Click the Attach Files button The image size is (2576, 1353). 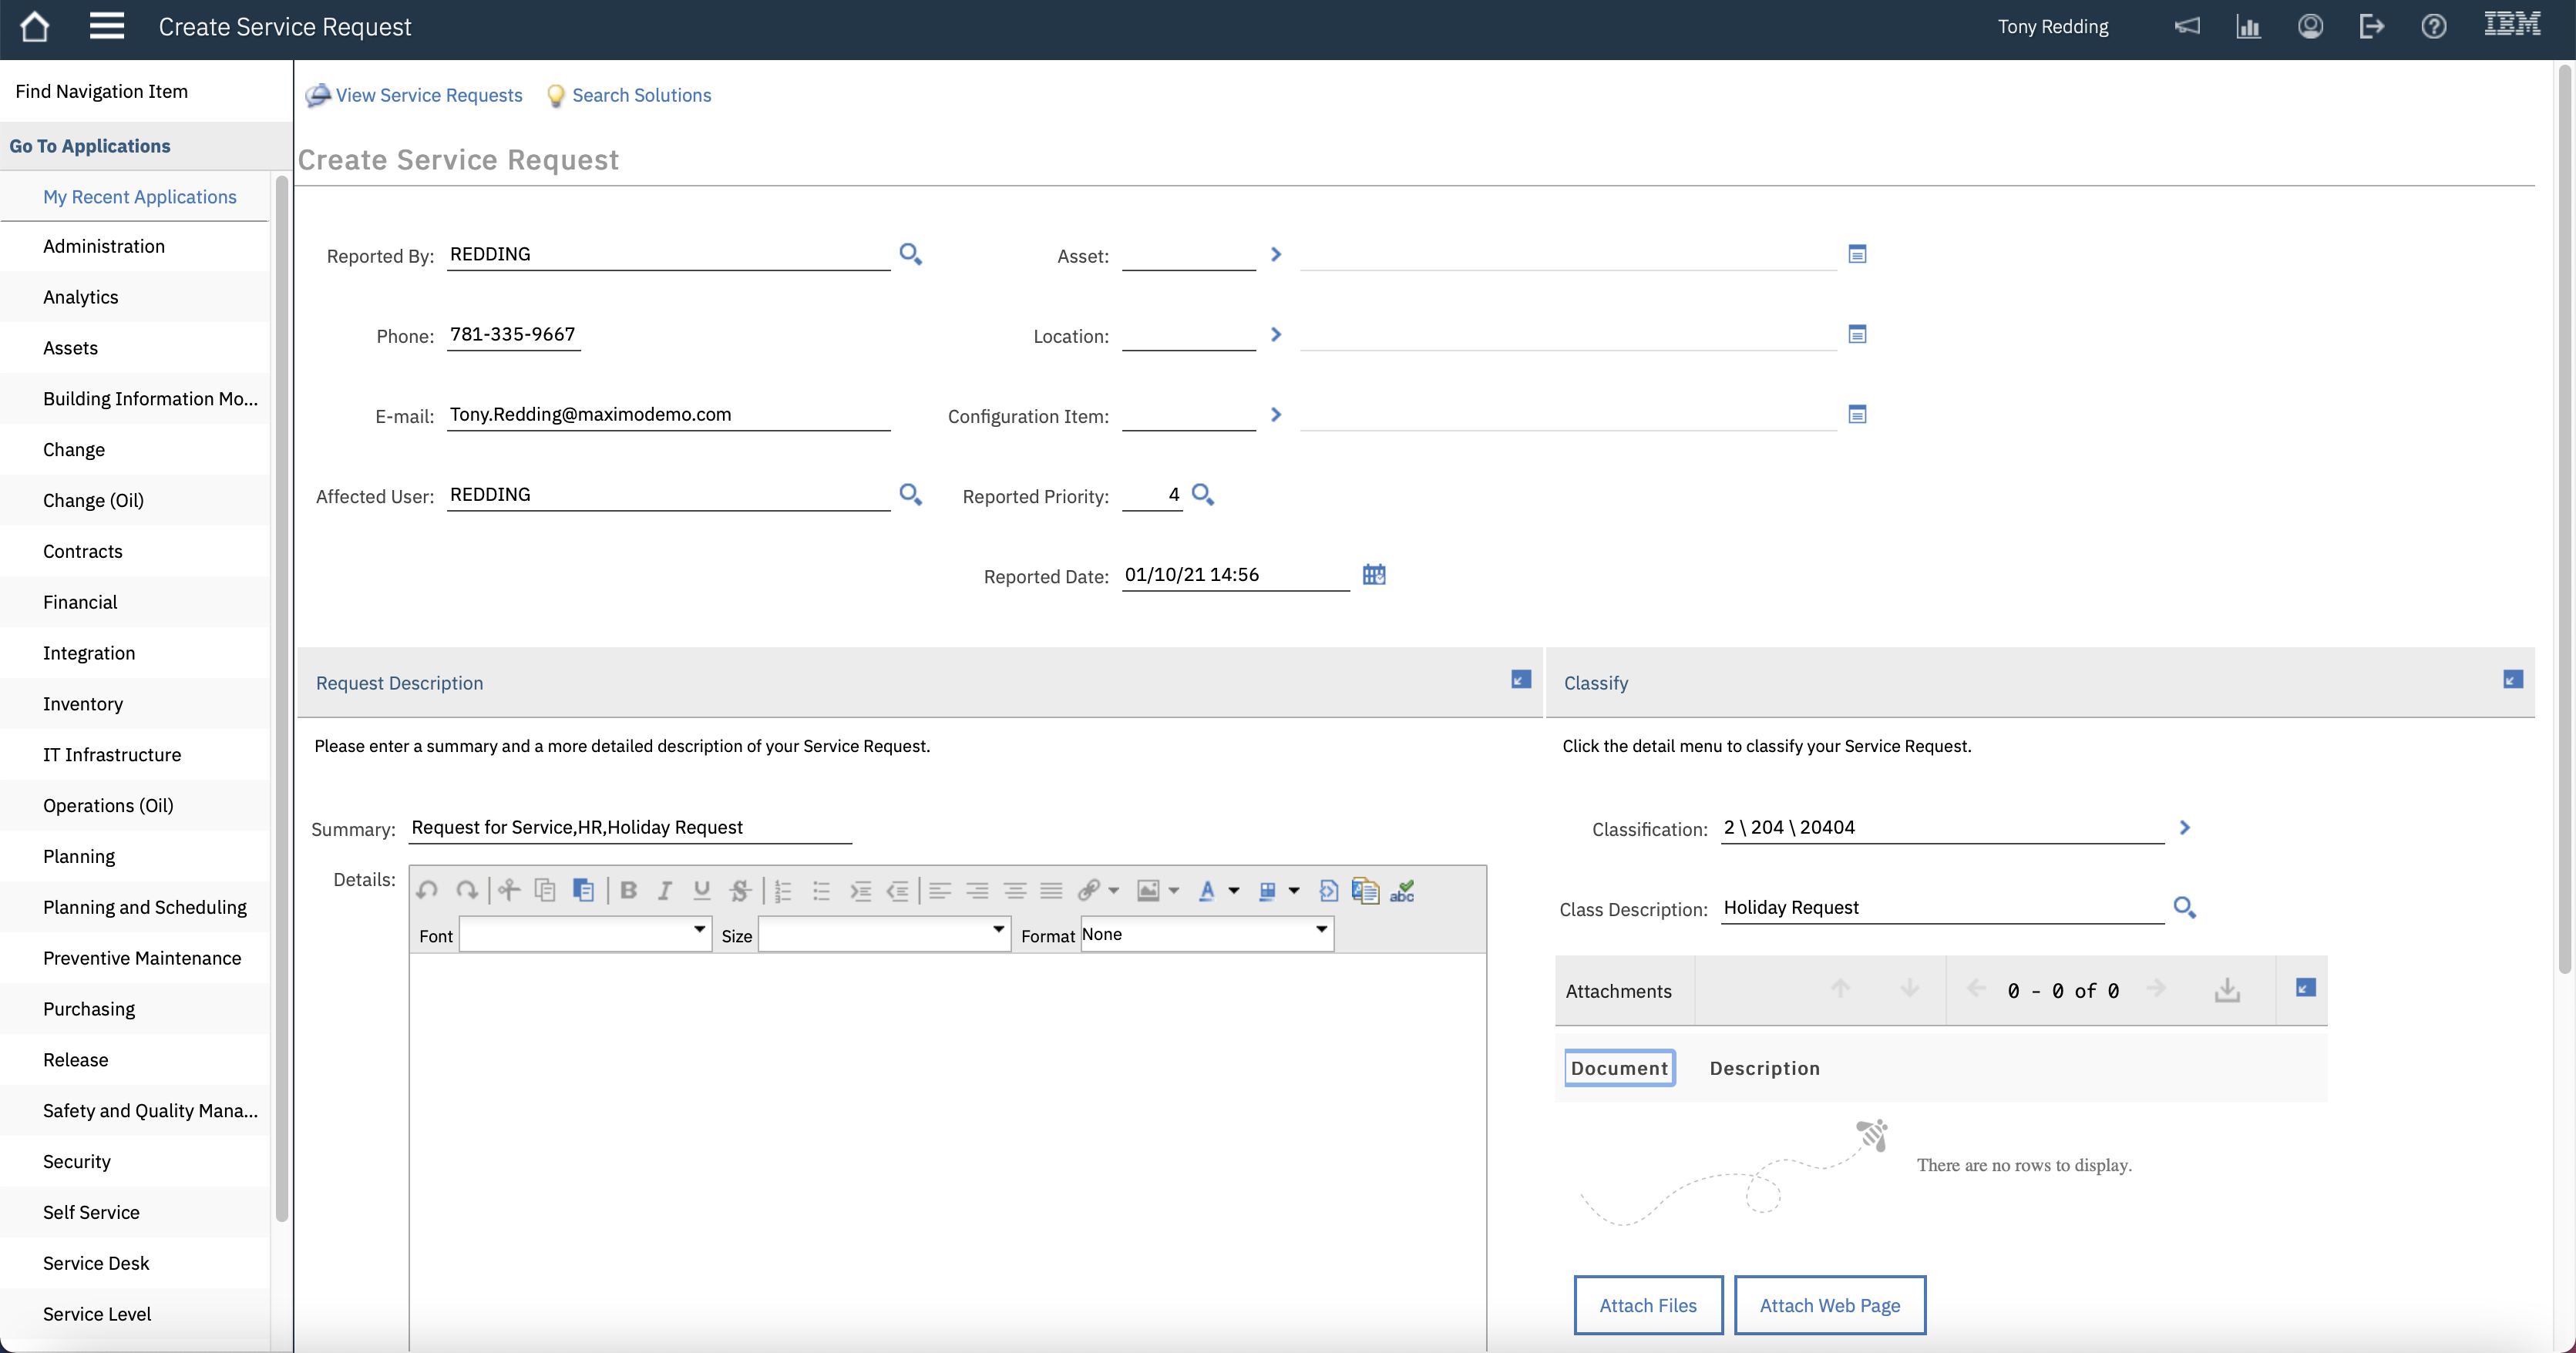click(1648, 1305)
